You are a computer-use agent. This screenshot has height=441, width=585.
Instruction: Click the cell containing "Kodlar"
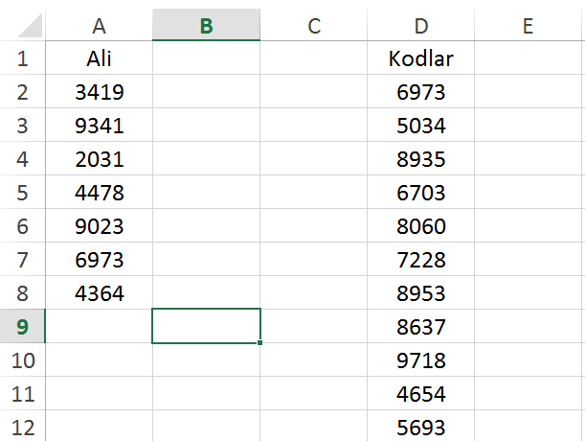pos(420,59)
